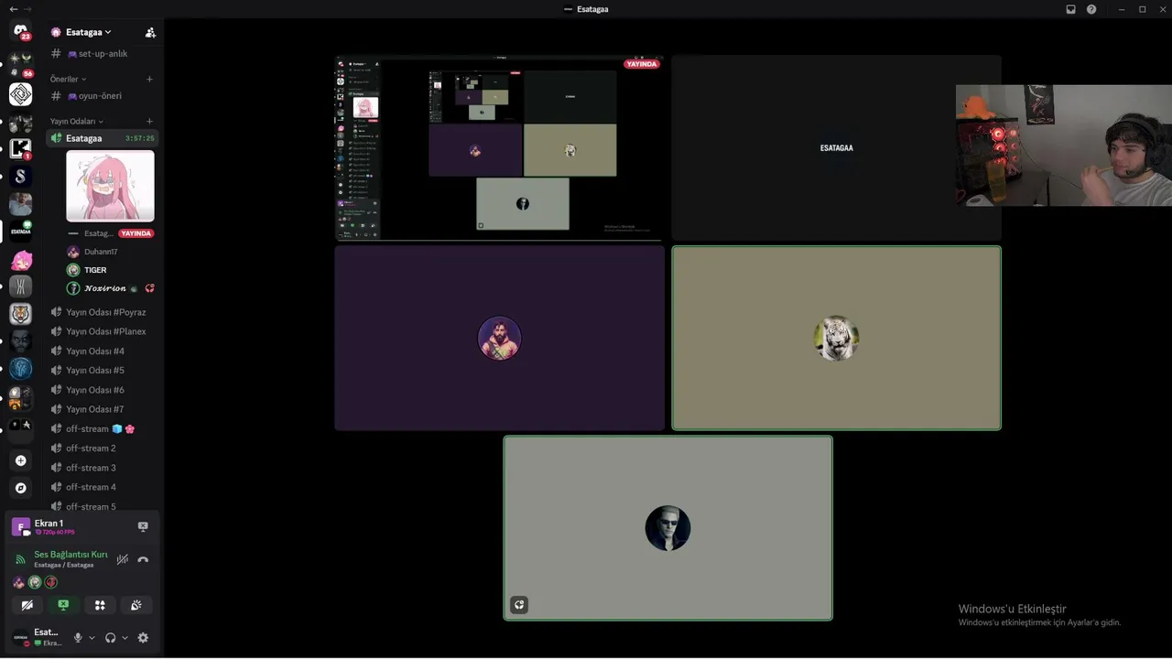Viewport: 1172px width, 659px height.
Task: Open own user profile panel
Action: point(38,638)
